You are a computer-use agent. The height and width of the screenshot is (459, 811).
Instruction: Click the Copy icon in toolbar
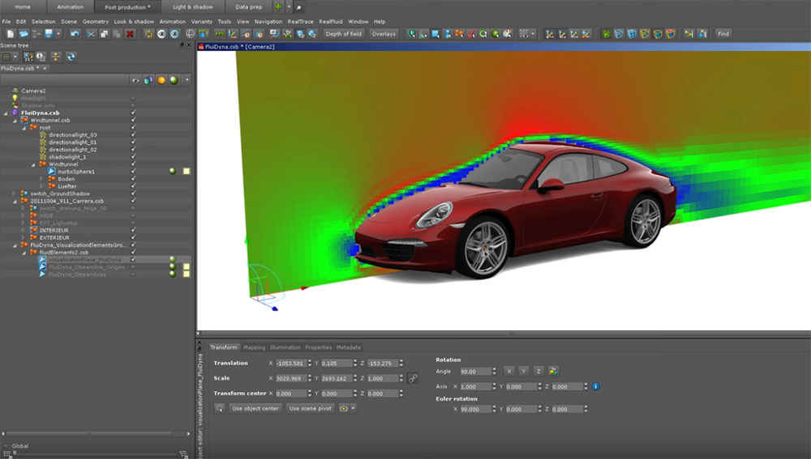pyautogui.click(x=104, y=34)
